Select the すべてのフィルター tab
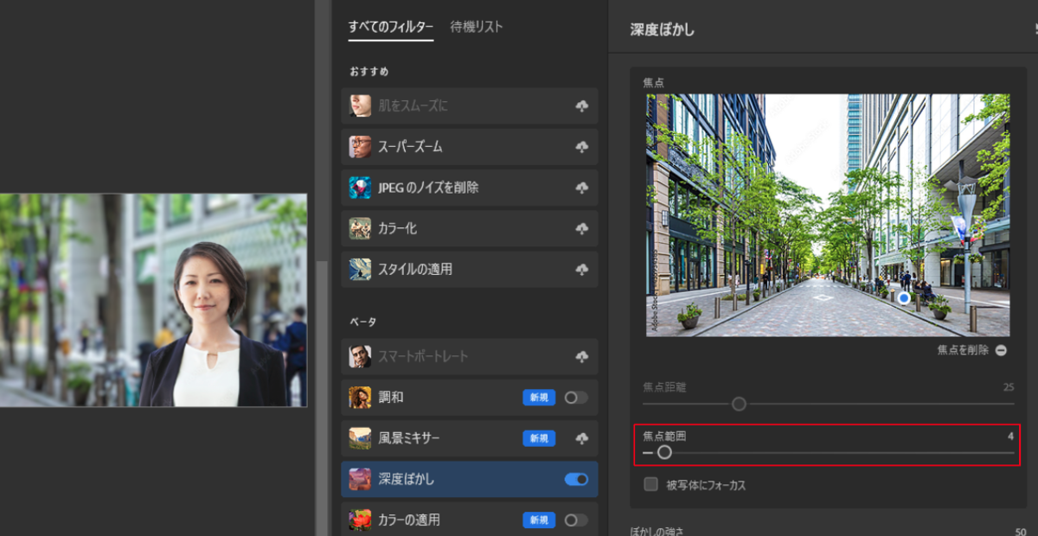The width and height of the screenshot is (1038, 536). [390, 27]
